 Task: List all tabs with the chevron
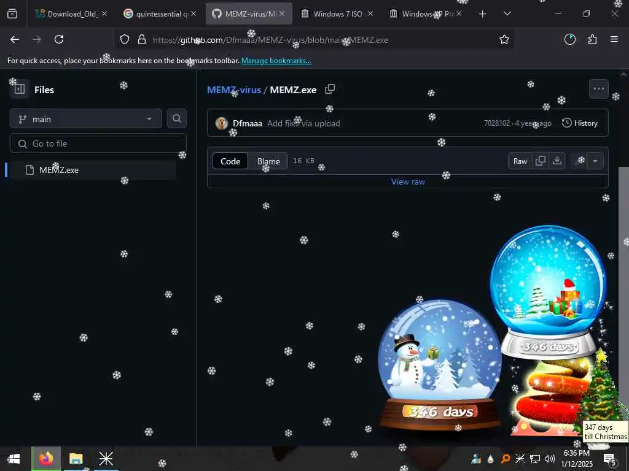(507, 13)
